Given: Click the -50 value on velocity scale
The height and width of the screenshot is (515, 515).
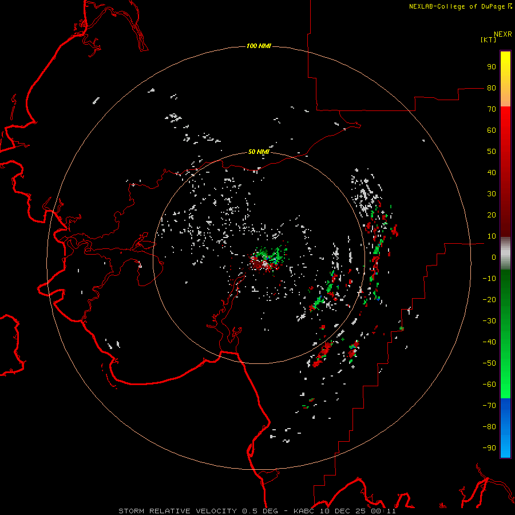Looking at the screenshot, I should 489,363.
